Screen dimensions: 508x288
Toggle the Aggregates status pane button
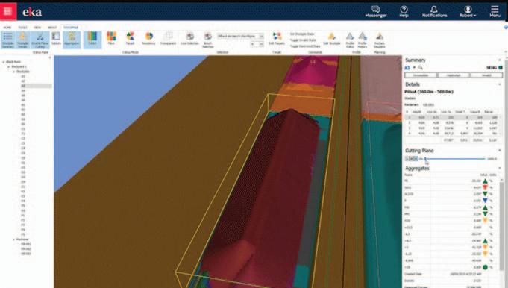72,39
